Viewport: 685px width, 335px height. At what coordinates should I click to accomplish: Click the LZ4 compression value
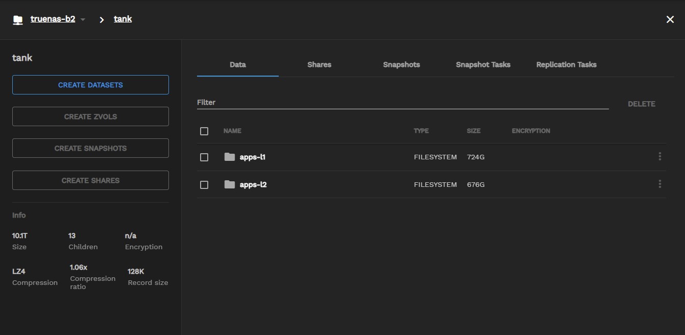(19, 271)
